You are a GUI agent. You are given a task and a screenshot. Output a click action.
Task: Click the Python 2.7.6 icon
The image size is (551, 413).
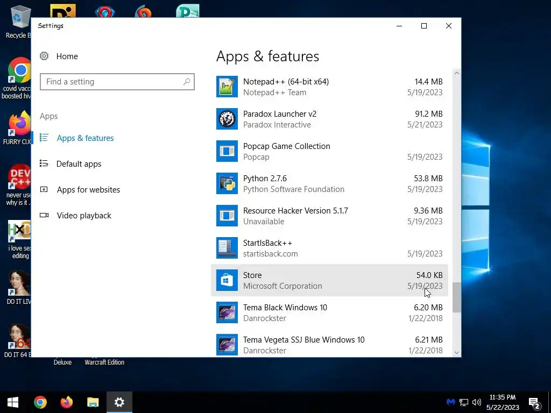pos(227,184)
